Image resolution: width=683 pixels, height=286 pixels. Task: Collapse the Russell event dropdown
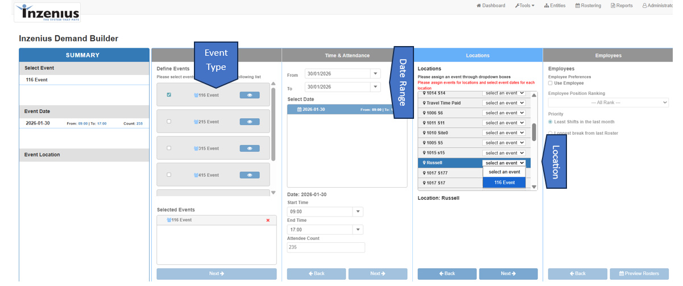(x=504, y=163)
